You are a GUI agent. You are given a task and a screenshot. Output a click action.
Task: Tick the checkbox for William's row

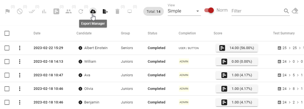click(x=7, y=62)
